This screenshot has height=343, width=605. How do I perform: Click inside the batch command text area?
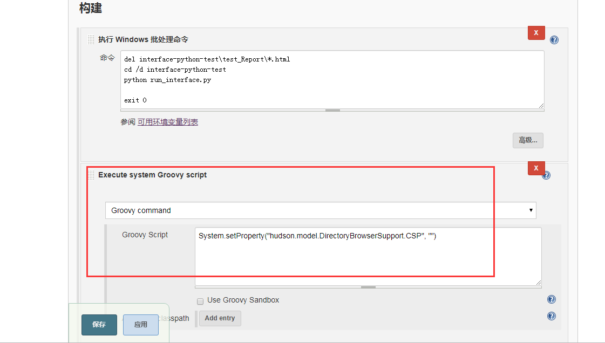pyautogui.click(x=332, y=79)
